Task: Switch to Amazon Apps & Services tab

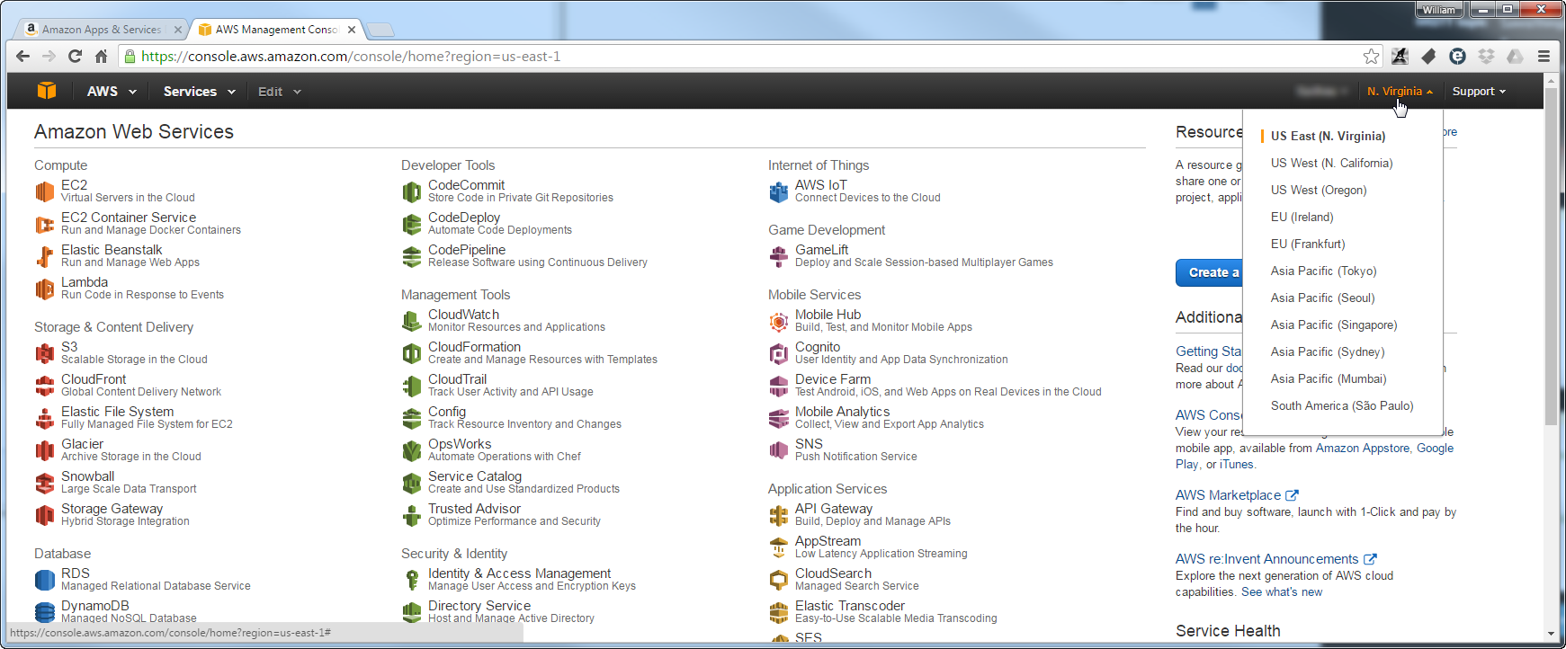Action: coord(102,30)
